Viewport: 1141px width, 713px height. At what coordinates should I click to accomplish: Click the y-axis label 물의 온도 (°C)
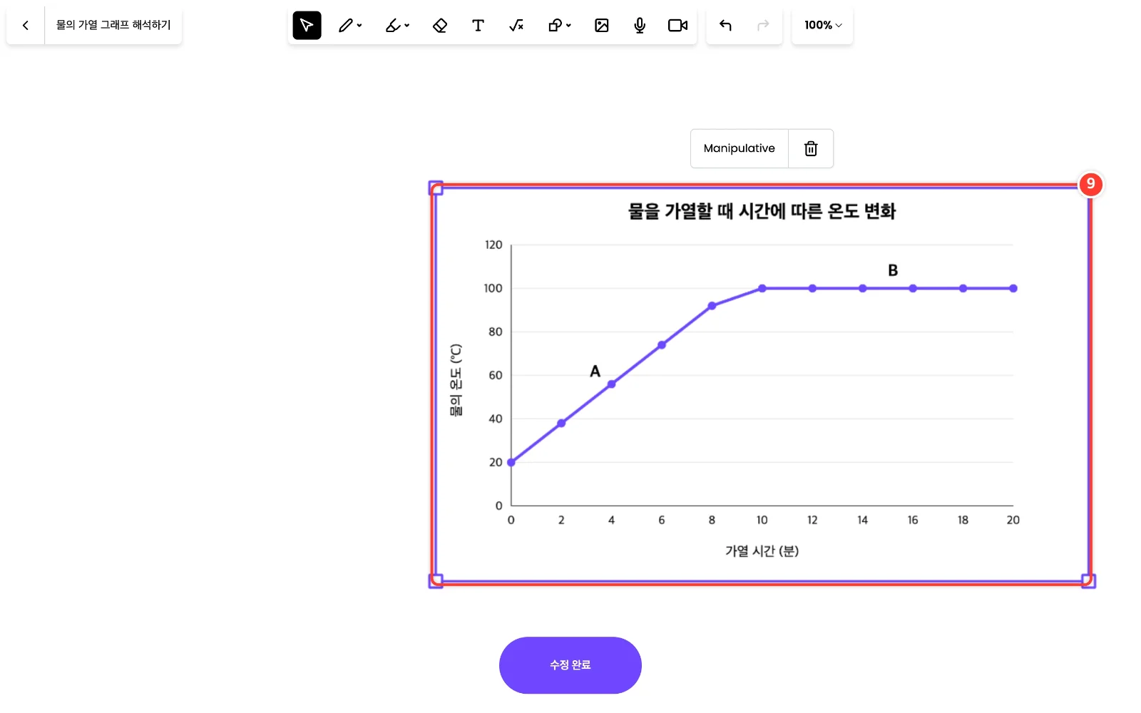point(456,380)
